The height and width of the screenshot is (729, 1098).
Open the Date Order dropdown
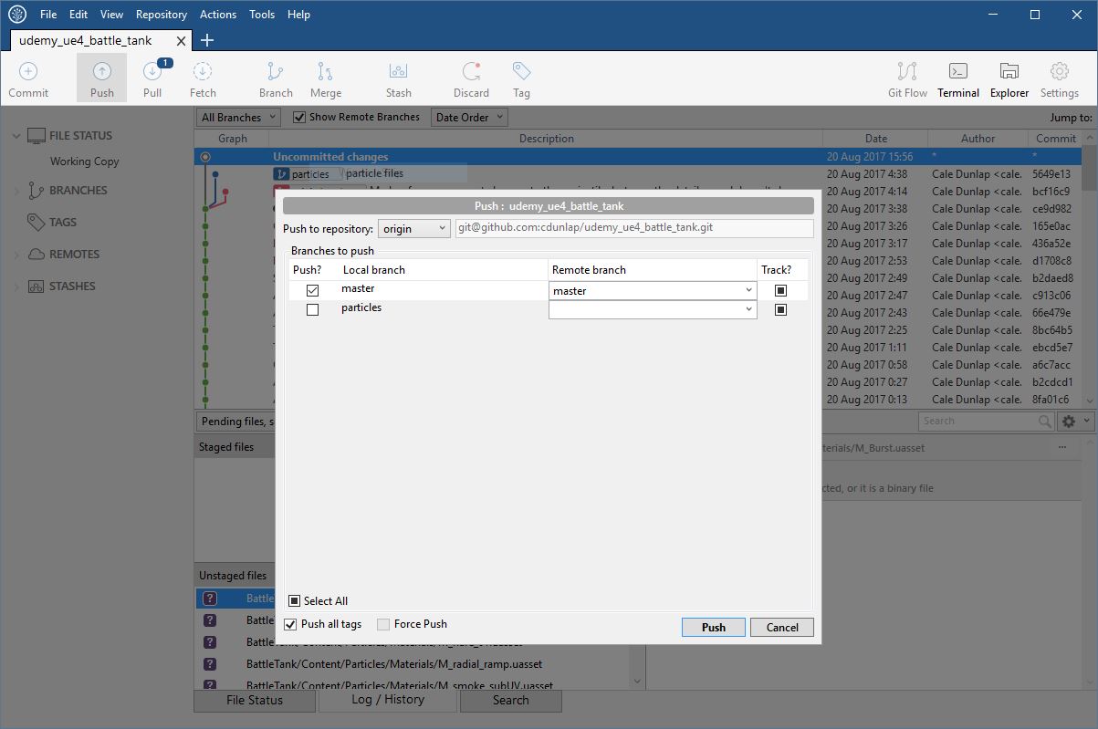[469, 117]
